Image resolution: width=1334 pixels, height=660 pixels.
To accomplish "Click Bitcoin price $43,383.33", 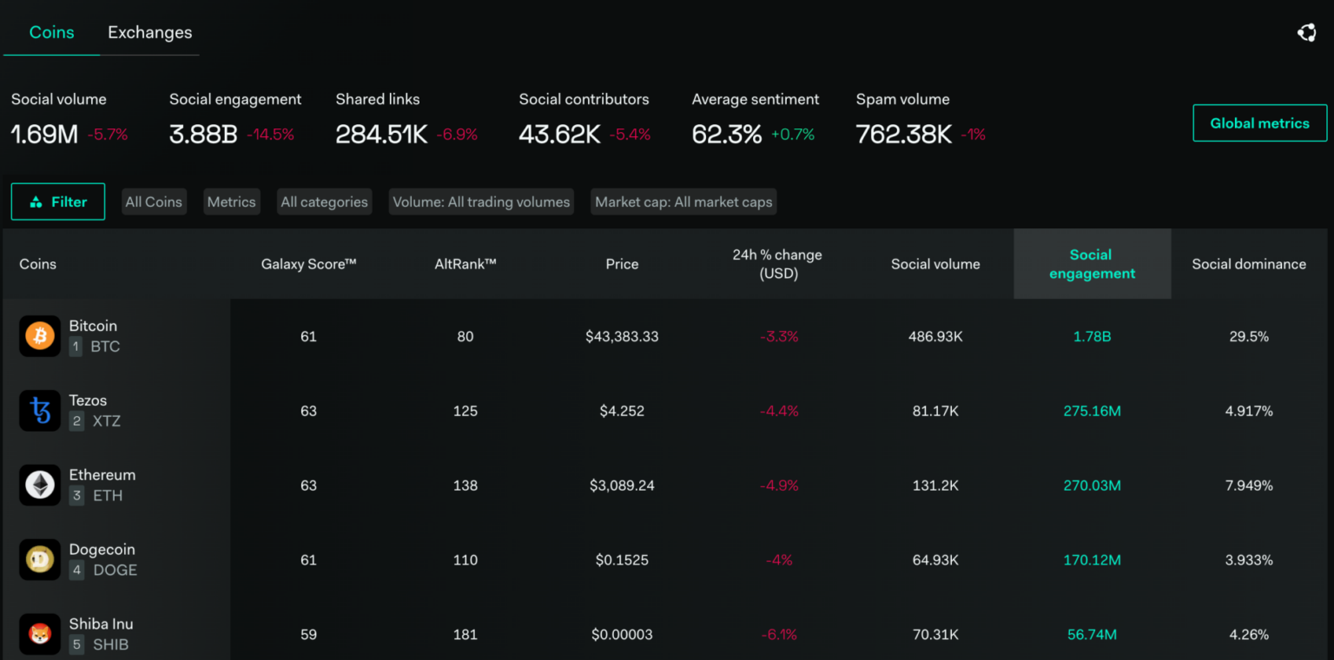I will pyautogui.click(x=622, y=336).
